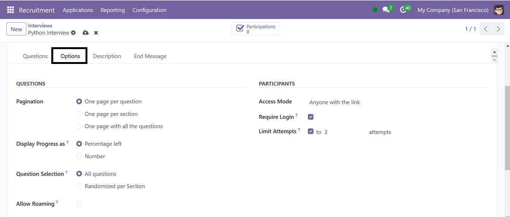The image size is (510, 217).
Task: Click the Python Interview record title
Action: tap(49, 33)
